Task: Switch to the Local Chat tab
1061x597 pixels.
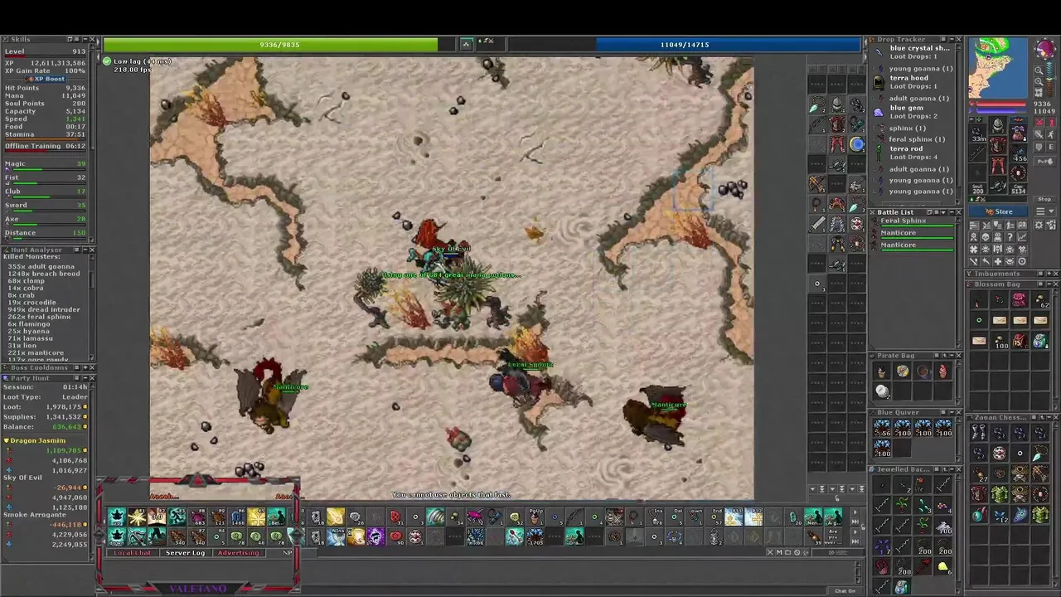Action: pos(133,553)
